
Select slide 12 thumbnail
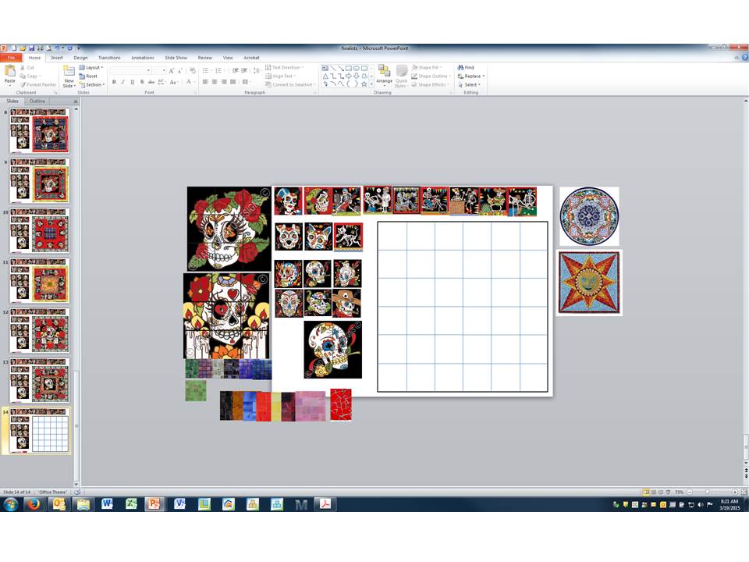pos(39,331)
